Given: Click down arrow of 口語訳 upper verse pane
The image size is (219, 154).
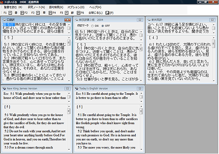Looking at the screenshot, I should pyautogui.click(x=69, y=33).
